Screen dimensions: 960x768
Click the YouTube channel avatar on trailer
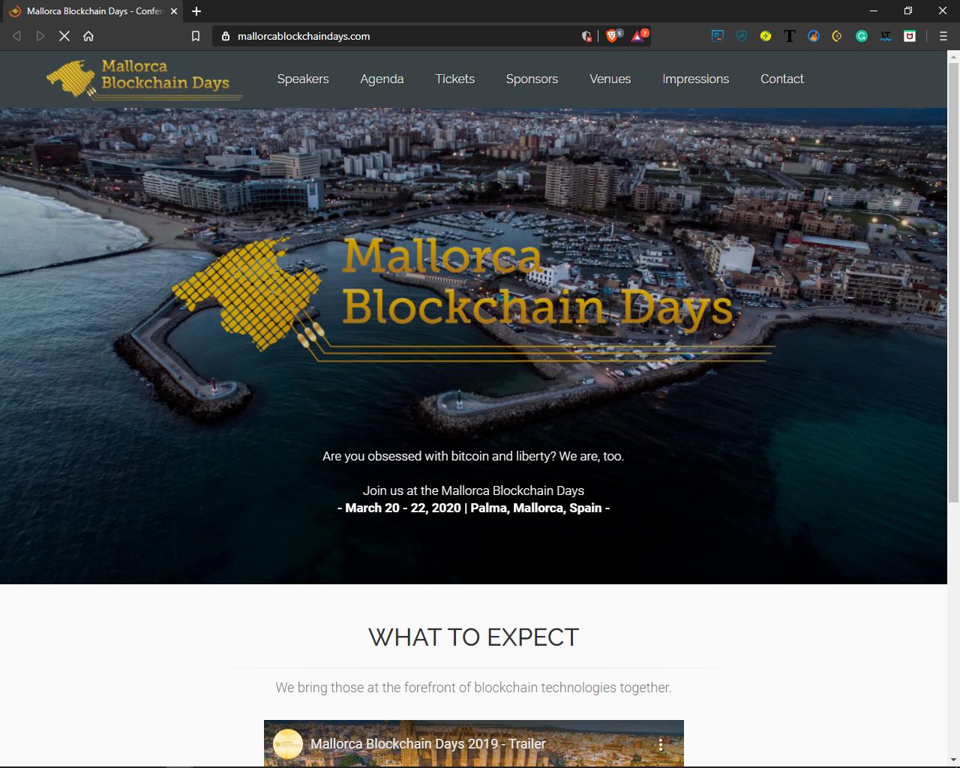[288, 744]
